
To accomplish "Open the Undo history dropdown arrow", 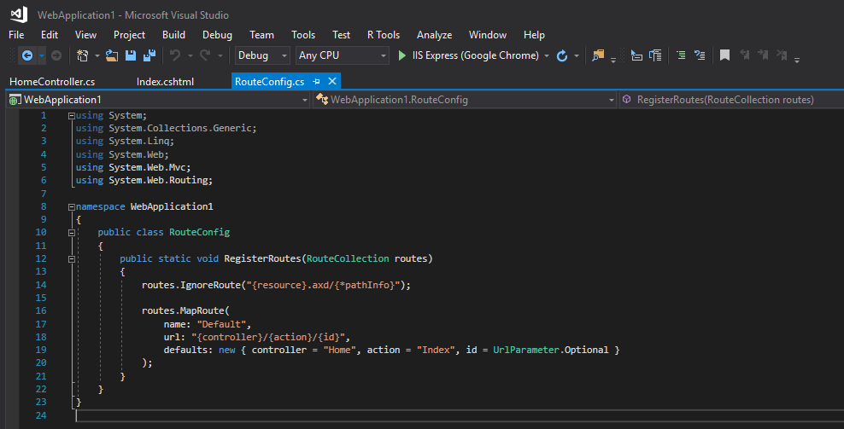I will [x=190, y=55].
